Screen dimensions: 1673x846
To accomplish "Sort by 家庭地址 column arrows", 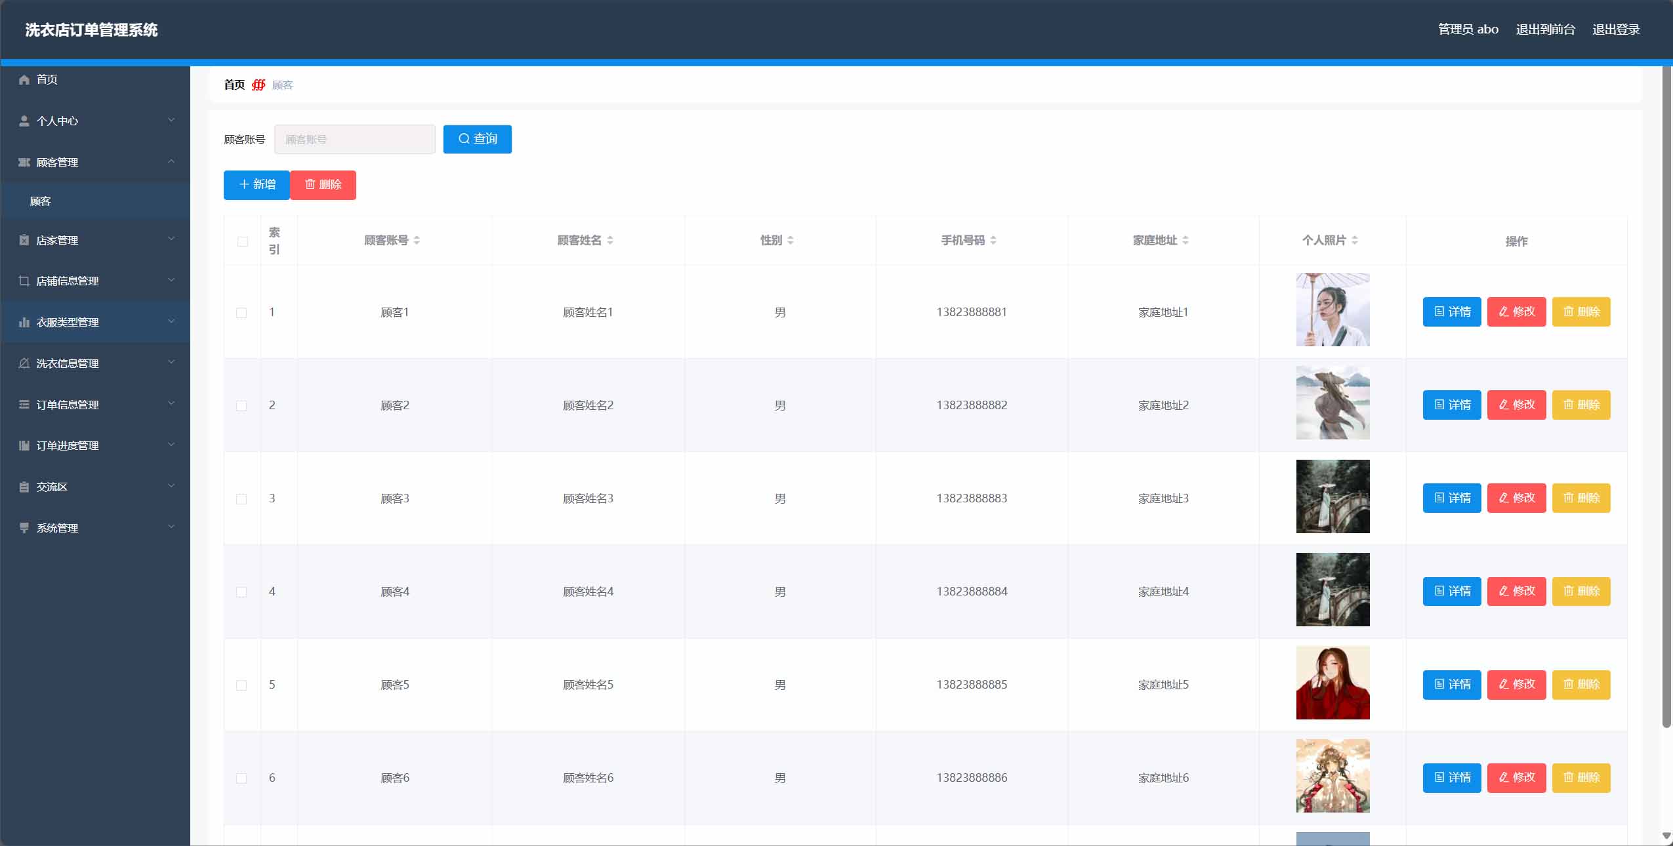I will pos(1186,241).
